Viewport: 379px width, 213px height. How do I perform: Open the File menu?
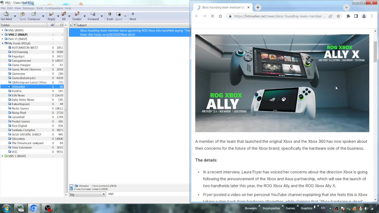click(3, 8)
